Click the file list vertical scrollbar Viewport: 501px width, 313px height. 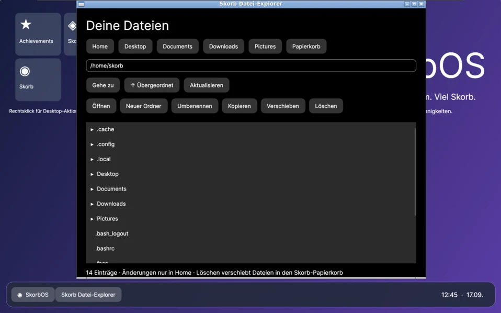click(415, 172)
